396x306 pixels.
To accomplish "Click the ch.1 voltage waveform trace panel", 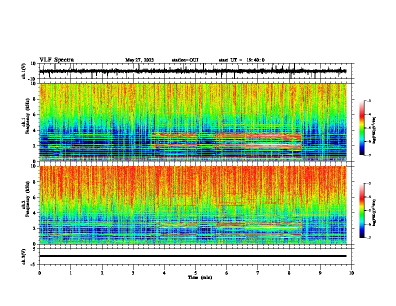I will (x=195, y=71).
